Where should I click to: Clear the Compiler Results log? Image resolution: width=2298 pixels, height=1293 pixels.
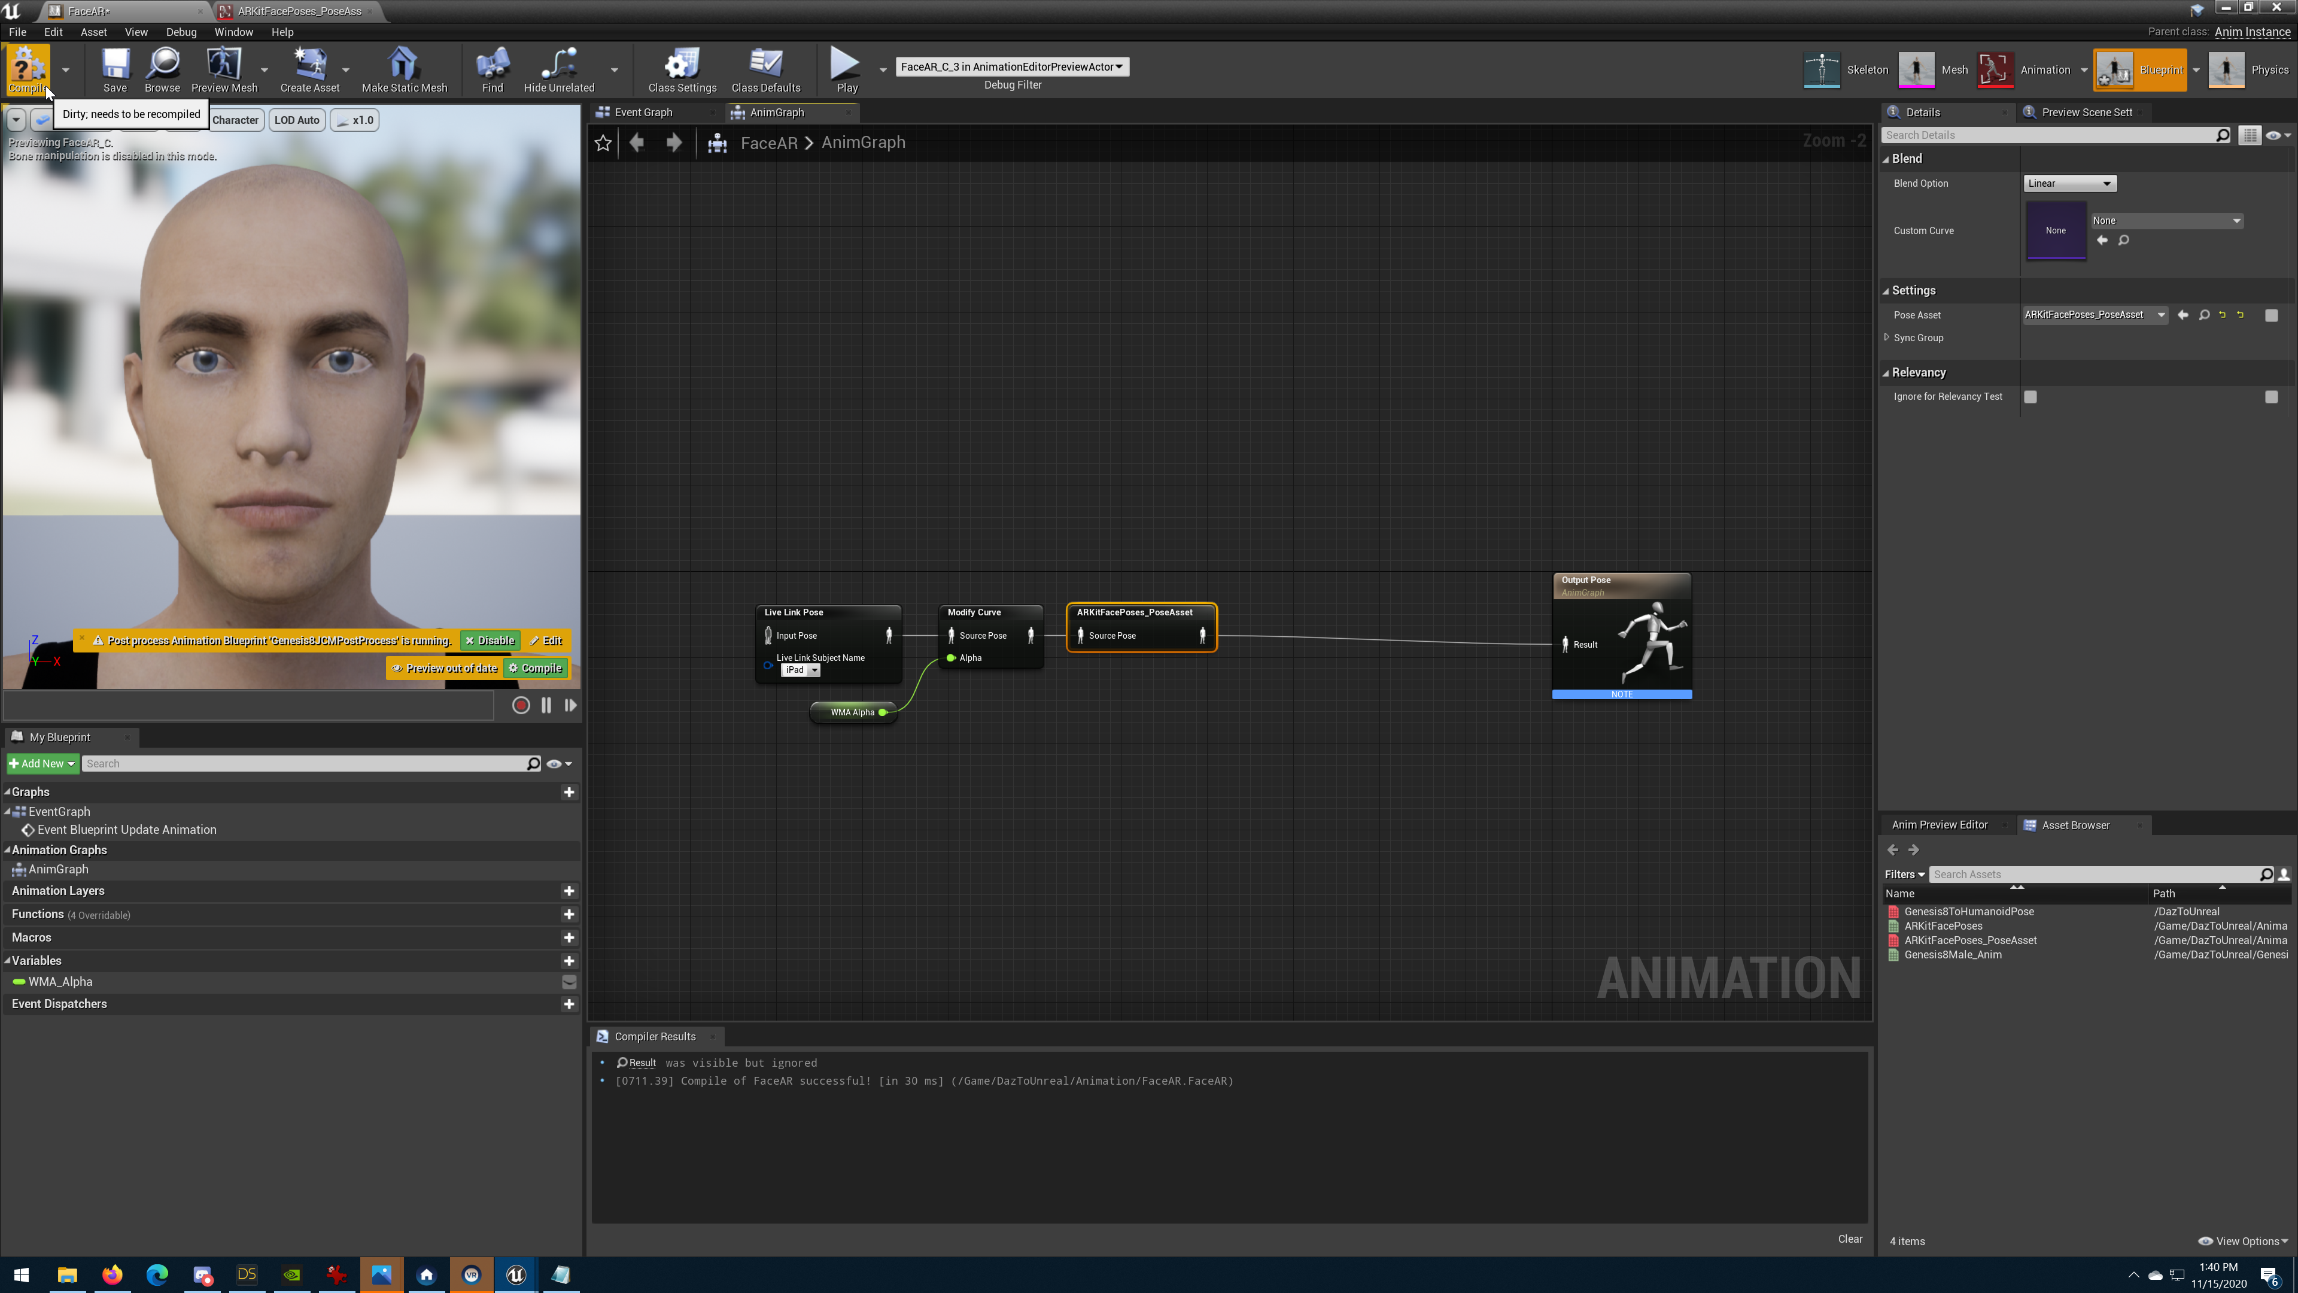click(x=1849, y=1240)
